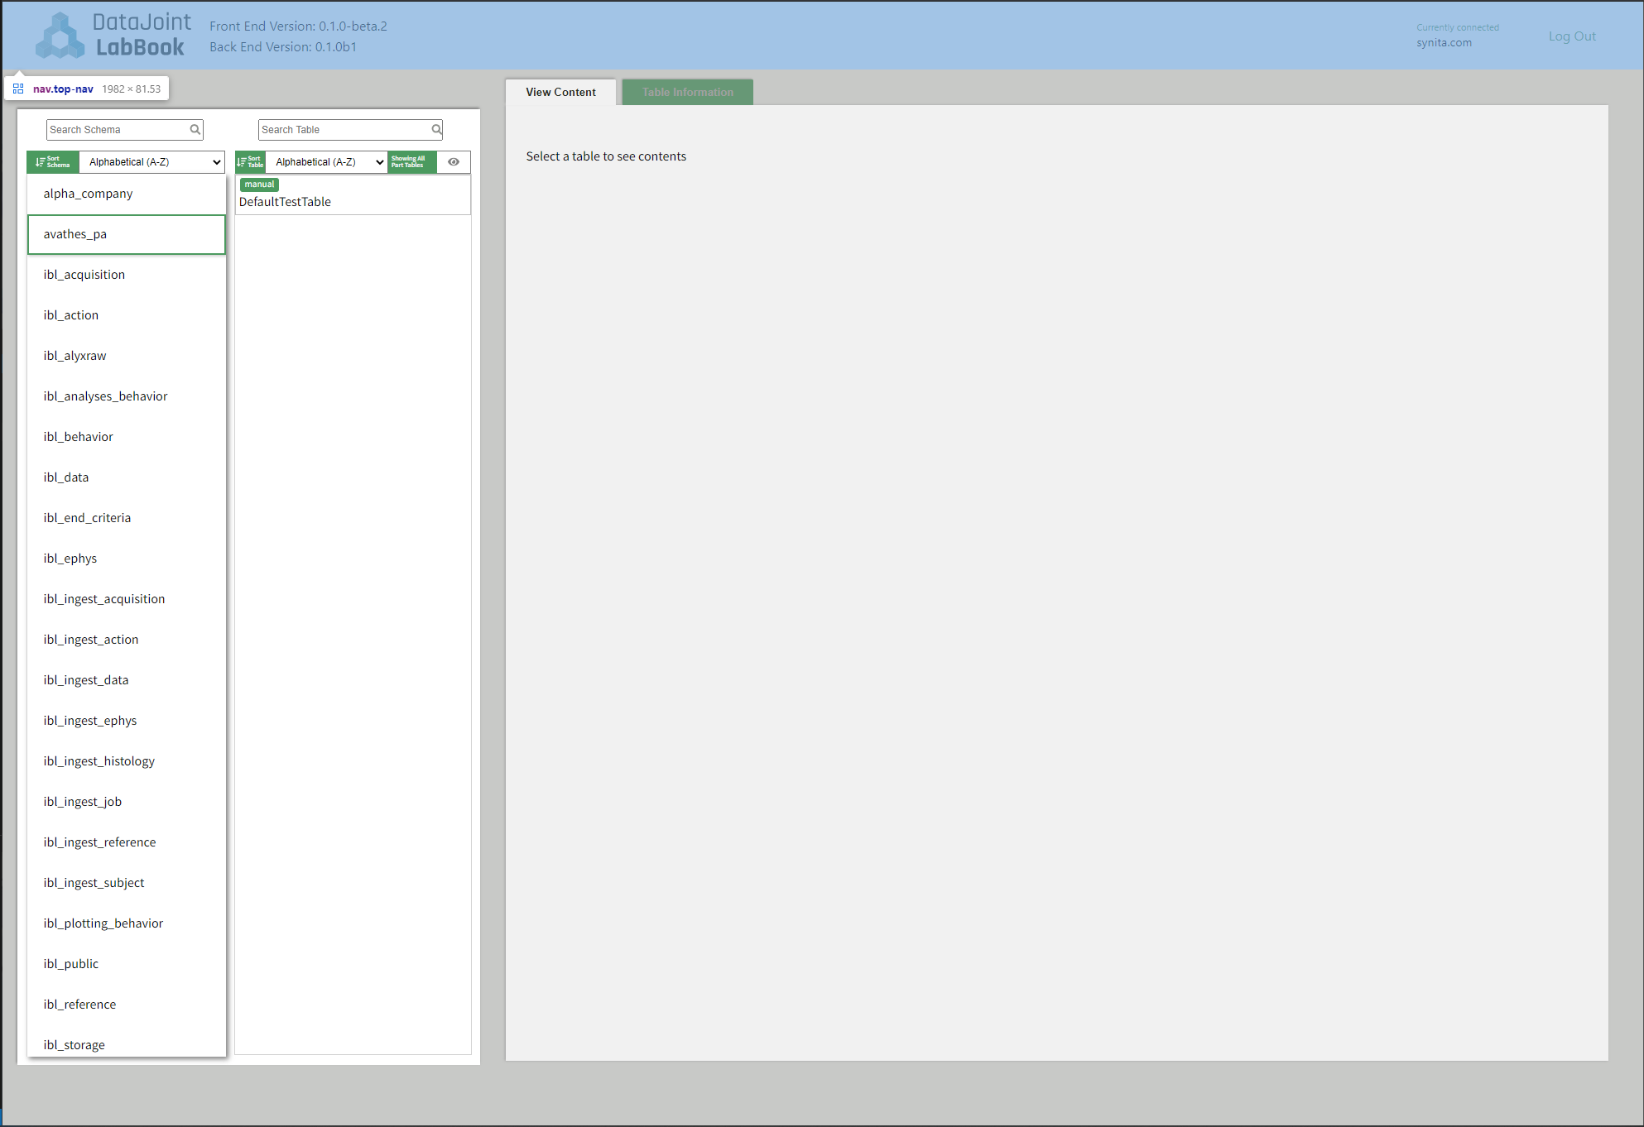The height and width of the screenshot is (1127, 1644).
Task: Click the synita.com connection text
Action: (x=1444, y=43)
